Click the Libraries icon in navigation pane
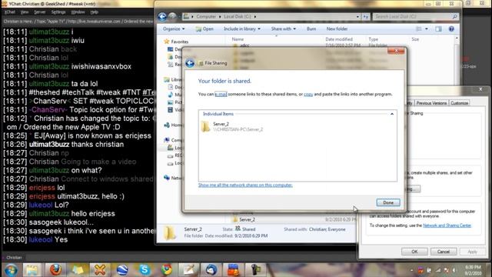The width and height of the screenshot is (492, 277). [x=167, y=80]
